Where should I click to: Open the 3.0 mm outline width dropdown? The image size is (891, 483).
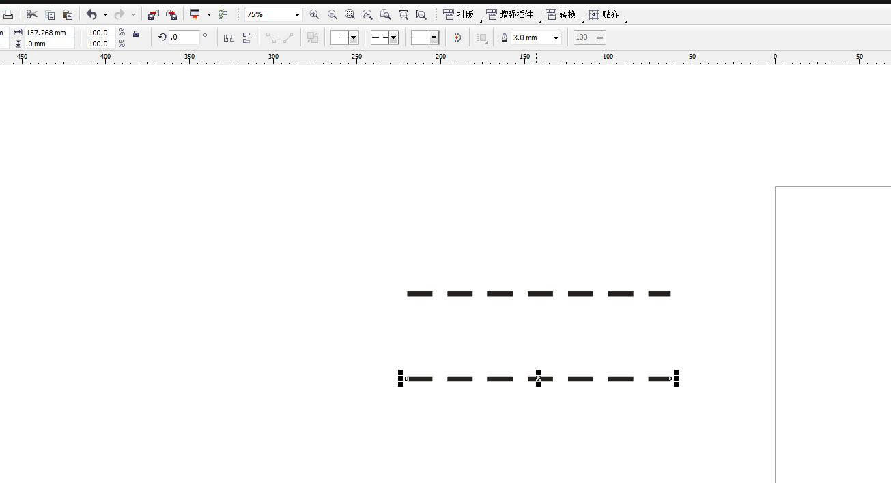tap(556, 38)
